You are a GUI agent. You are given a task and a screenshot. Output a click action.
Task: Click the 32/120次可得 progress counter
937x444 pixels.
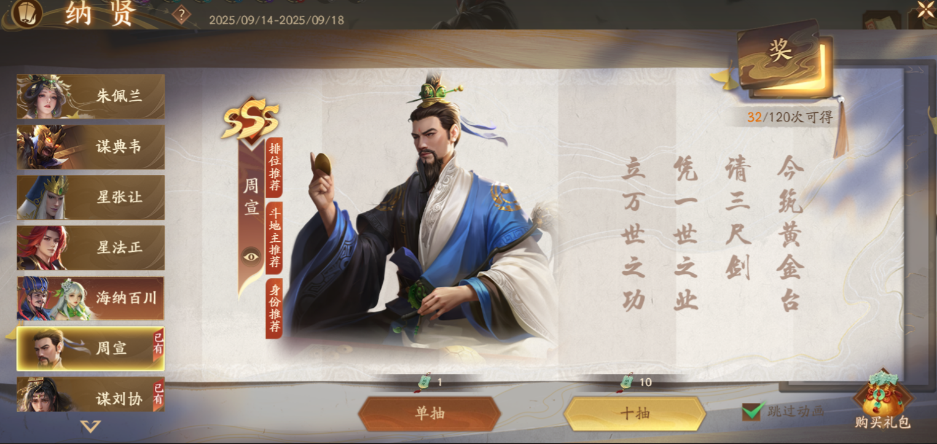point(790,117)
